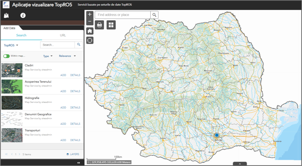This screenshot has height=166, width=302.
Task: Switch to the URL tab
Action: (63, 35)
